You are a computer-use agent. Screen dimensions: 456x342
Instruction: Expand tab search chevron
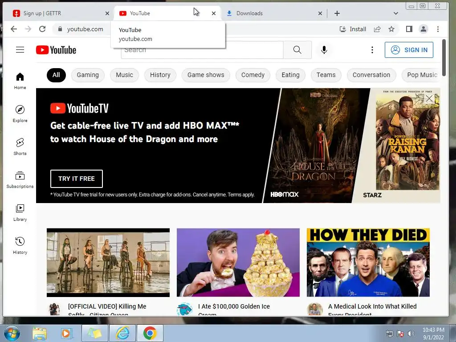click(395, 13)
